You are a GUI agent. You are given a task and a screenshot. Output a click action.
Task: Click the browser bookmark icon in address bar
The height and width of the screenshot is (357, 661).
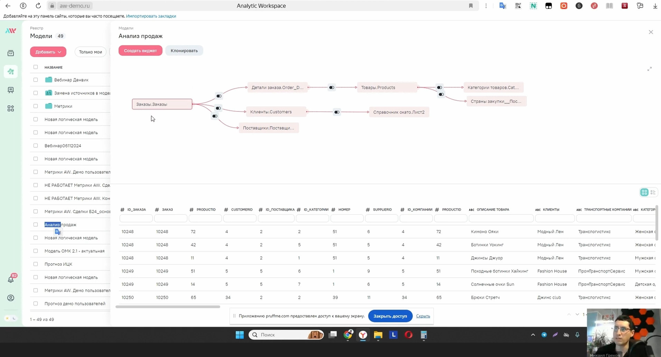click(471, 6)
